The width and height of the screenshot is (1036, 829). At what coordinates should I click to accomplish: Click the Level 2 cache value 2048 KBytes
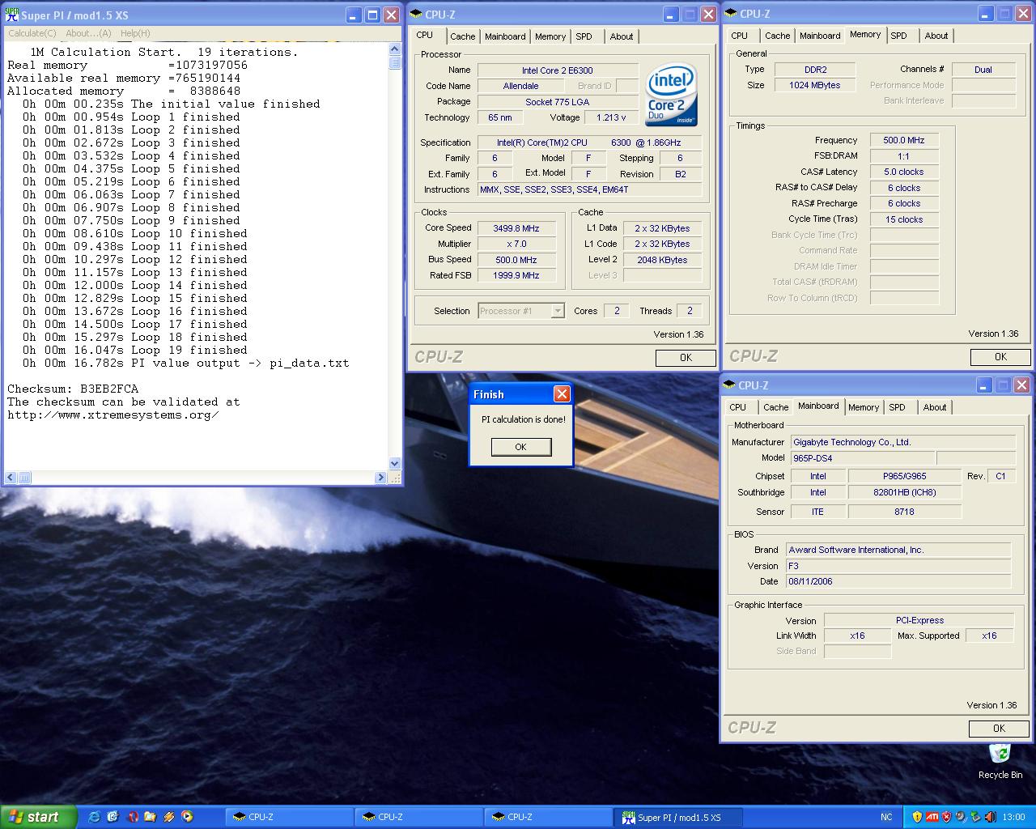click(662, 260)
